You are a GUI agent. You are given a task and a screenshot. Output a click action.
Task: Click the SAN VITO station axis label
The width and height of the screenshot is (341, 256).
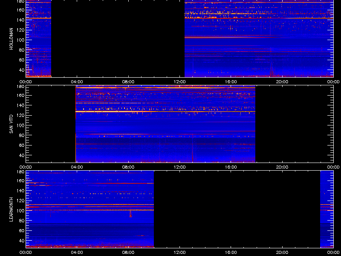click(x=12, y=124)
